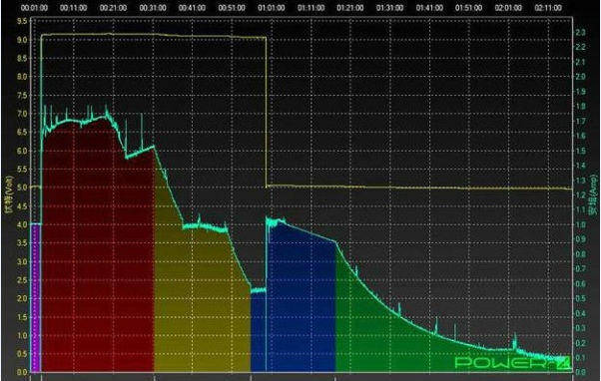Click the 0.0 value on voltage axis
The width and height of the screenshot is (601, 381).
click(22, 372)
